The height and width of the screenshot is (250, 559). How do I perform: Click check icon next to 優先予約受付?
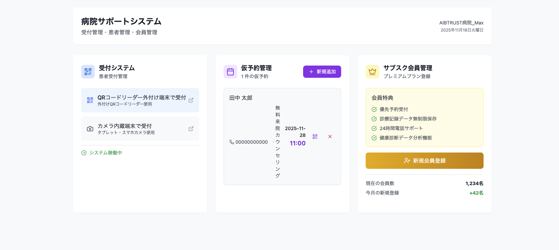(x=374, y=109)
